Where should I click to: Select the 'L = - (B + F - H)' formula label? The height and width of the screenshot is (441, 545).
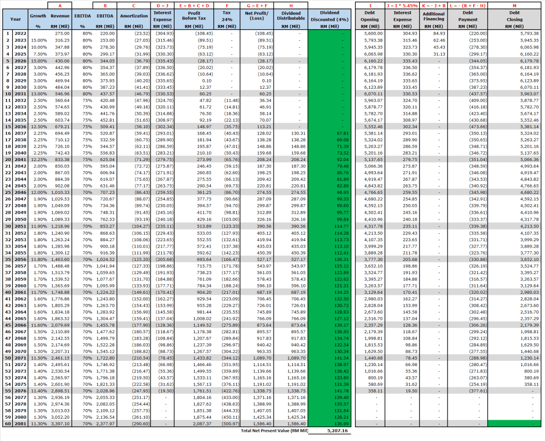(467, 5)
